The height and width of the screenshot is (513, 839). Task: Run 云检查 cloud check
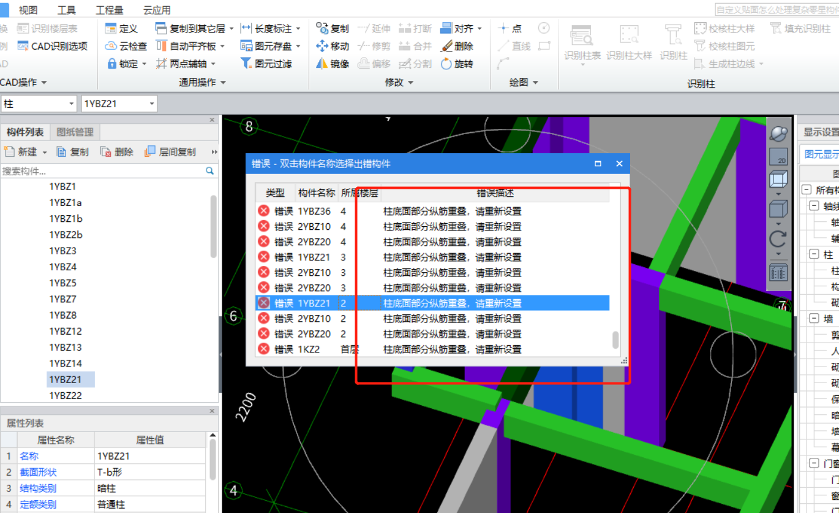coord(126,46)
